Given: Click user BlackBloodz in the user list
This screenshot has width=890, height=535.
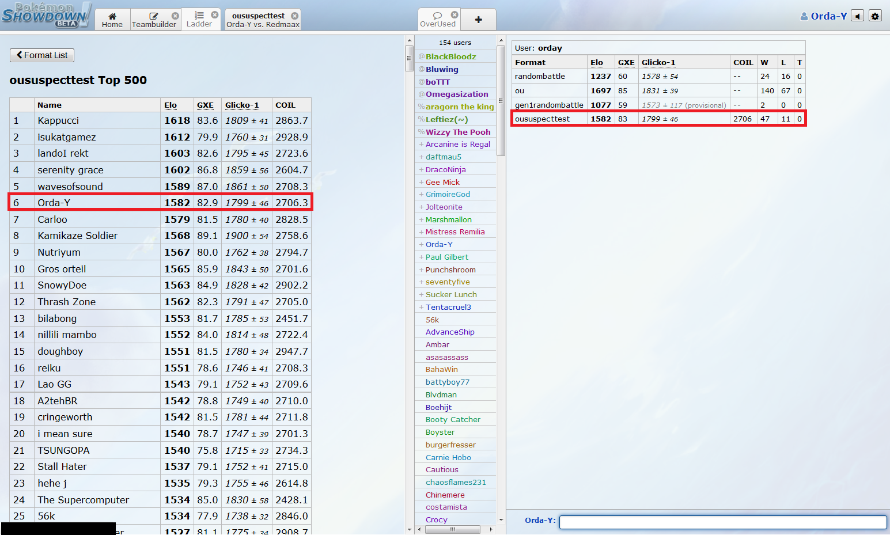Looking at the screenshot, I should pos(450,56).
